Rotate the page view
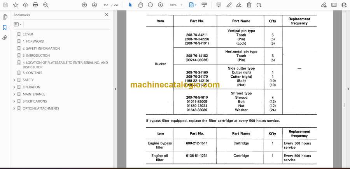Image resolution: width=350 pixels, height=169 pixels. 259,5
